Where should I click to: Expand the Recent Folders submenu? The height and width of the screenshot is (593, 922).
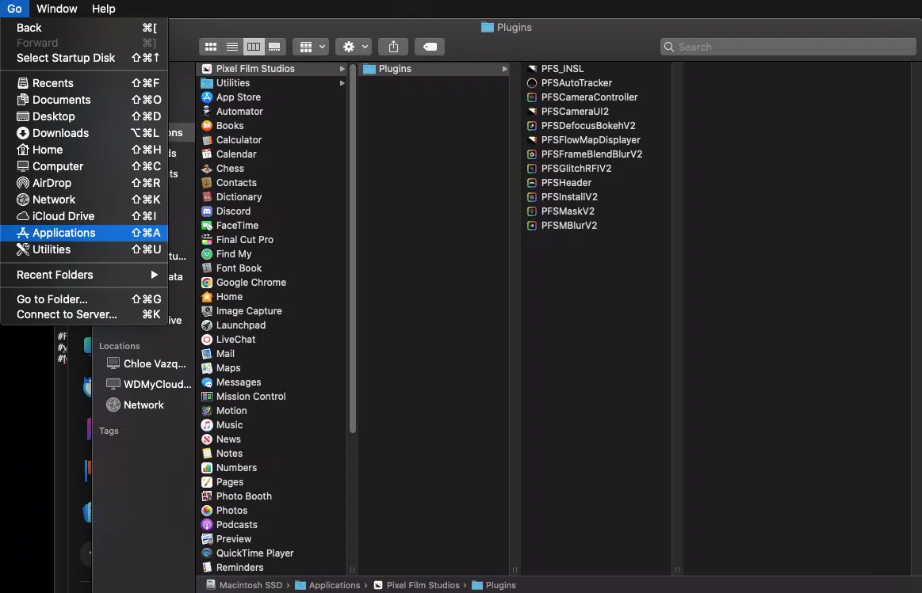(85, 275)
